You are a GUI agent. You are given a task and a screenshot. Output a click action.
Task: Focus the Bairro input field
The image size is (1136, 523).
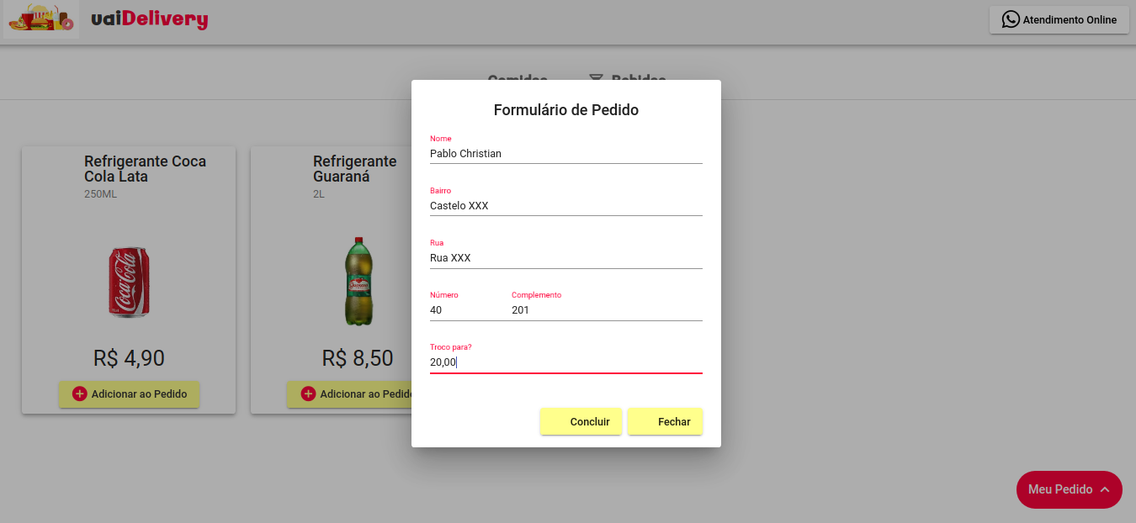(566, 206)
